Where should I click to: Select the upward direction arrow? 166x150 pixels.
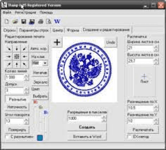pos(17,64)
